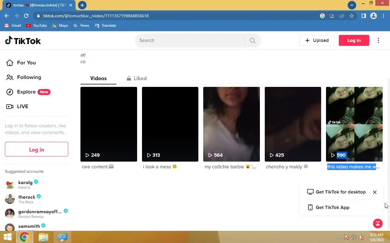Click the sidebar Log in button
The image size is (390, 243).
pos(37,149)
